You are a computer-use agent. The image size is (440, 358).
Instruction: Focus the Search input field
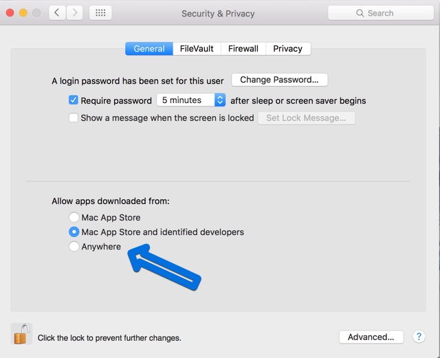pyautogui.click(x=381, y=13)
